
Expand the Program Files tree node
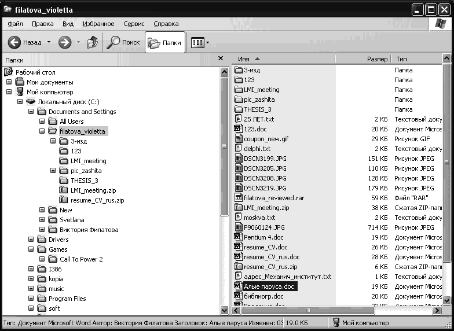(31, 299)
